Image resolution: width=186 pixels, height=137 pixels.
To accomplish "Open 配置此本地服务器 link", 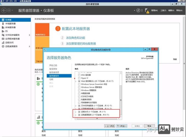I will (76, 29).
